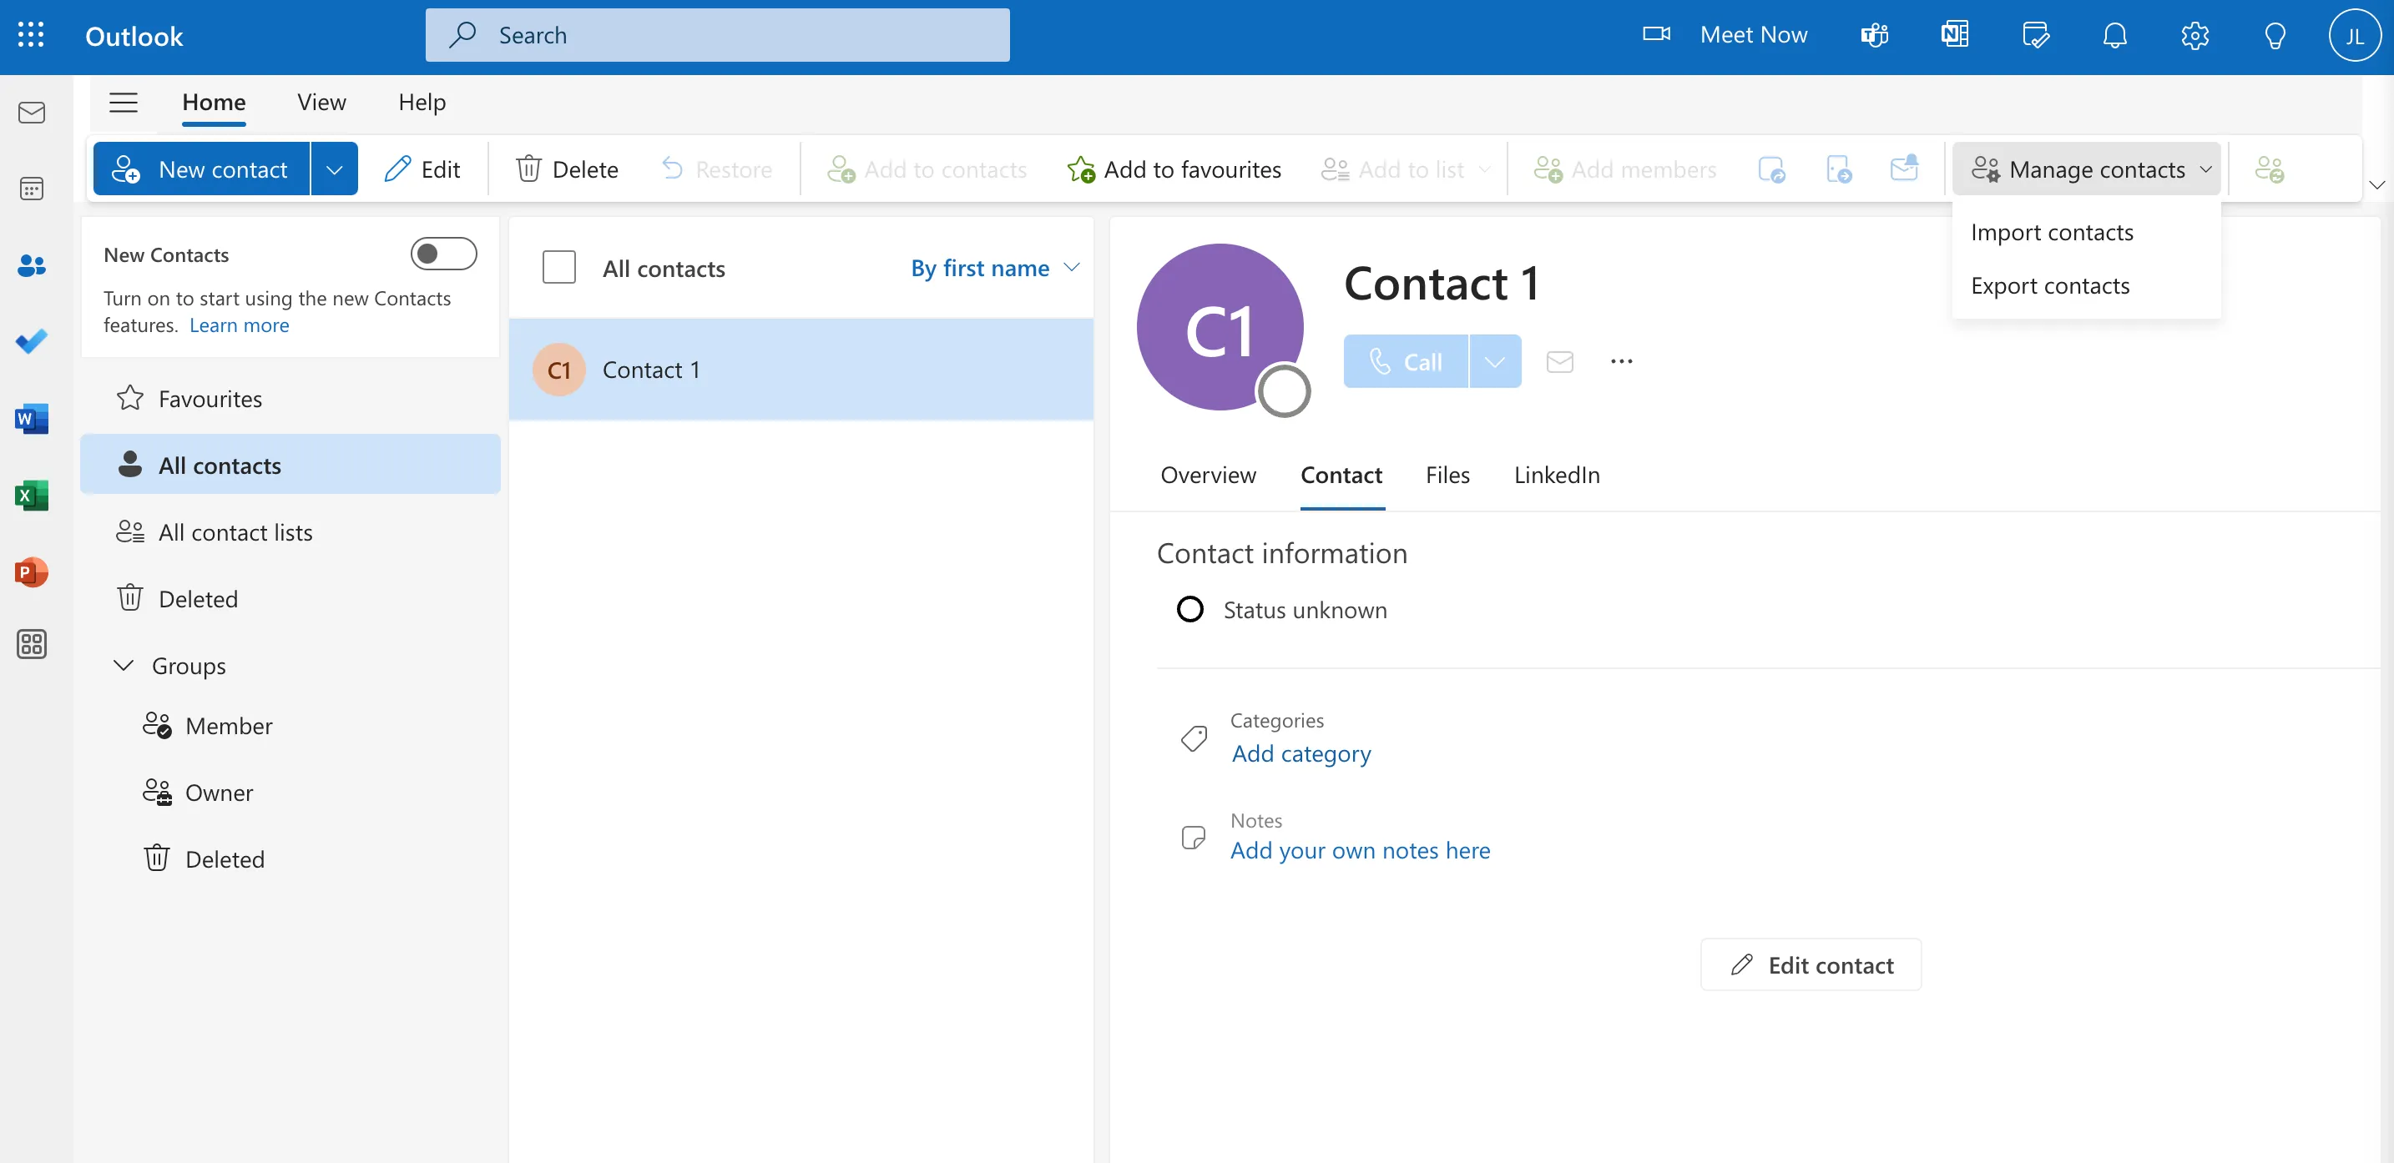The width and height of the screenshot is (2394, 1163).
Task: Switch to the Overview tab
Action: coord(1208,475)
